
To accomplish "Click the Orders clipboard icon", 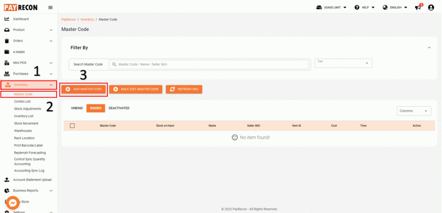I will pos(7,41).
